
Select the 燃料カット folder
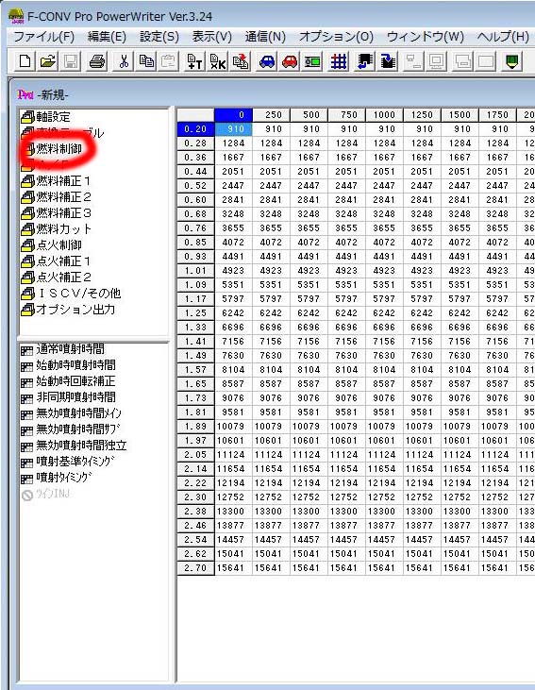coord(56,228)
